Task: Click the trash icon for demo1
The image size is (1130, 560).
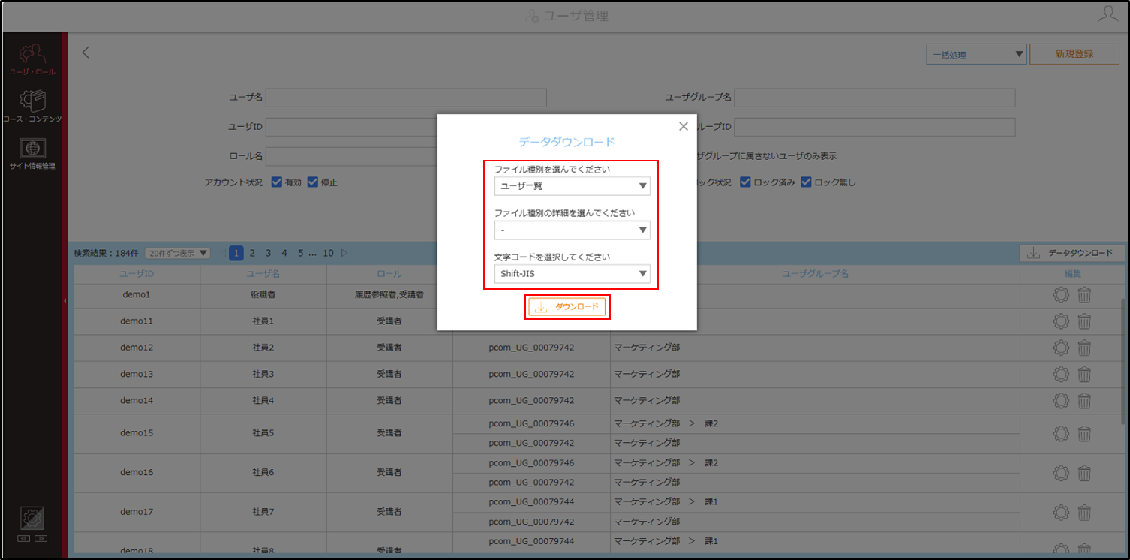Action: tap(1084, 295)
